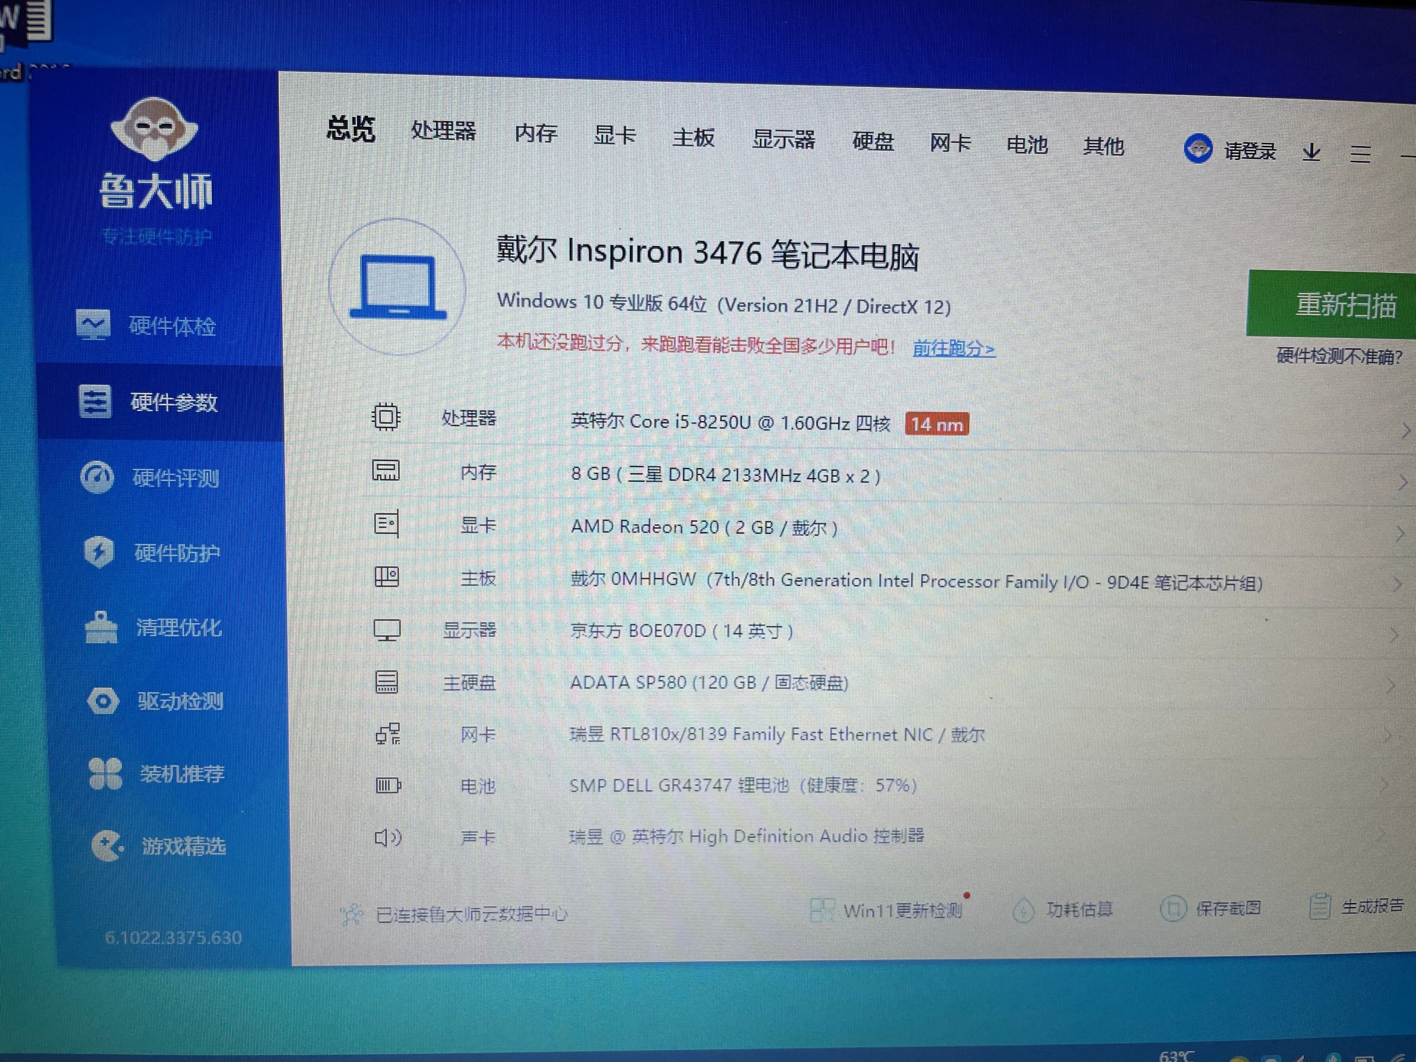Click 生成报告 button

click(x=1357, y=907)
